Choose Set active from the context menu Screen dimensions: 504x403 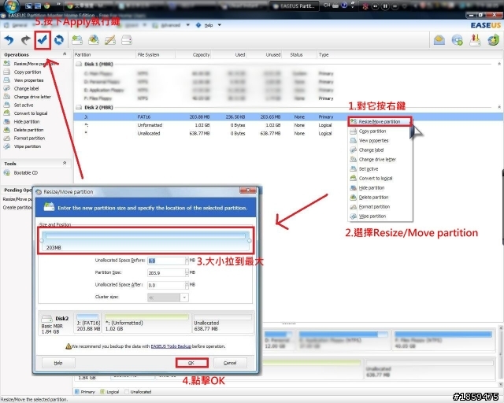[x=369, y=169]
